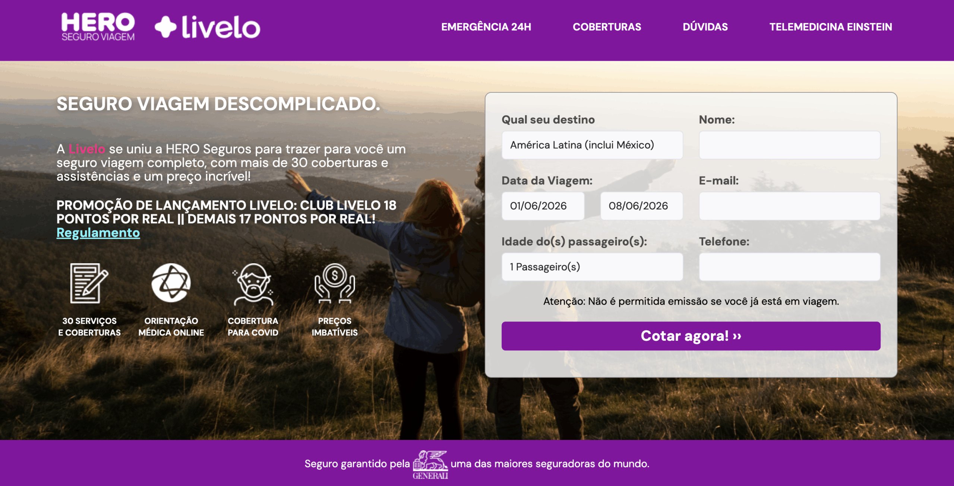Viewport: 954px width, 486px height.
Task: Open the passenger count dropdown
Action: pyautogui.click(x=592, y=267)
